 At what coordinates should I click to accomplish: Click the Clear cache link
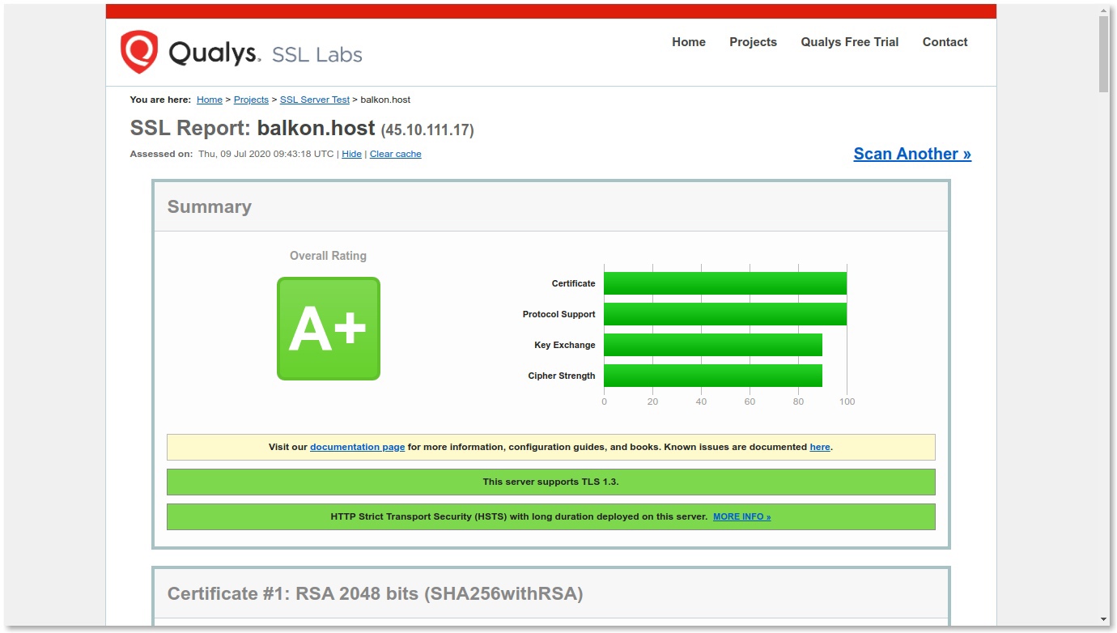click(396, 154)
